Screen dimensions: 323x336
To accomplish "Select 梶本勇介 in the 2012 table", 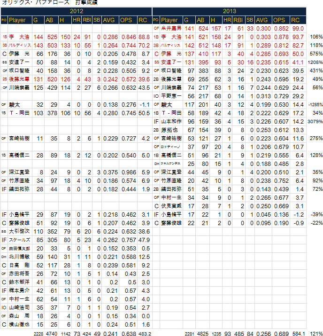I will click(19, 290).
